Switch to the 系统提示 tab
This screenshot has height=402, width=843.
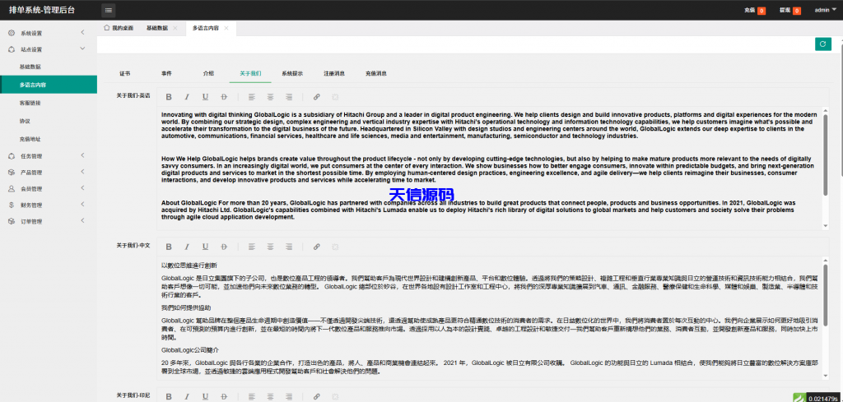pos(292,73)
